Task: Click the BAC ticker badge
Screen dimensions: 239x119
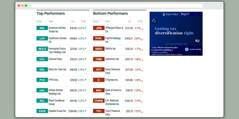Action: click(99, 90)
